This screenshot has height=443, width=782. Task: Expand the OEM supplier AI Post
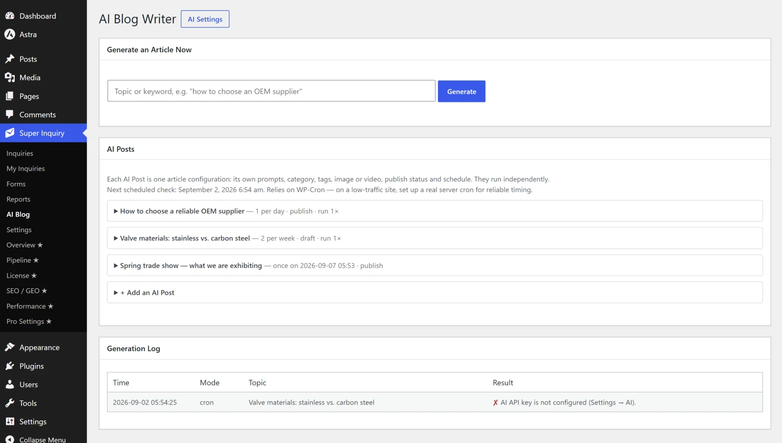coord(434,211)
